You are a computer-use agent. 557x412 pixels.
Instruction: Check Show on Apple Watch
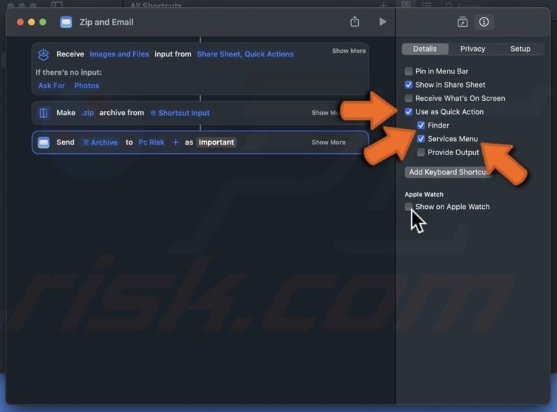[408, 207]
